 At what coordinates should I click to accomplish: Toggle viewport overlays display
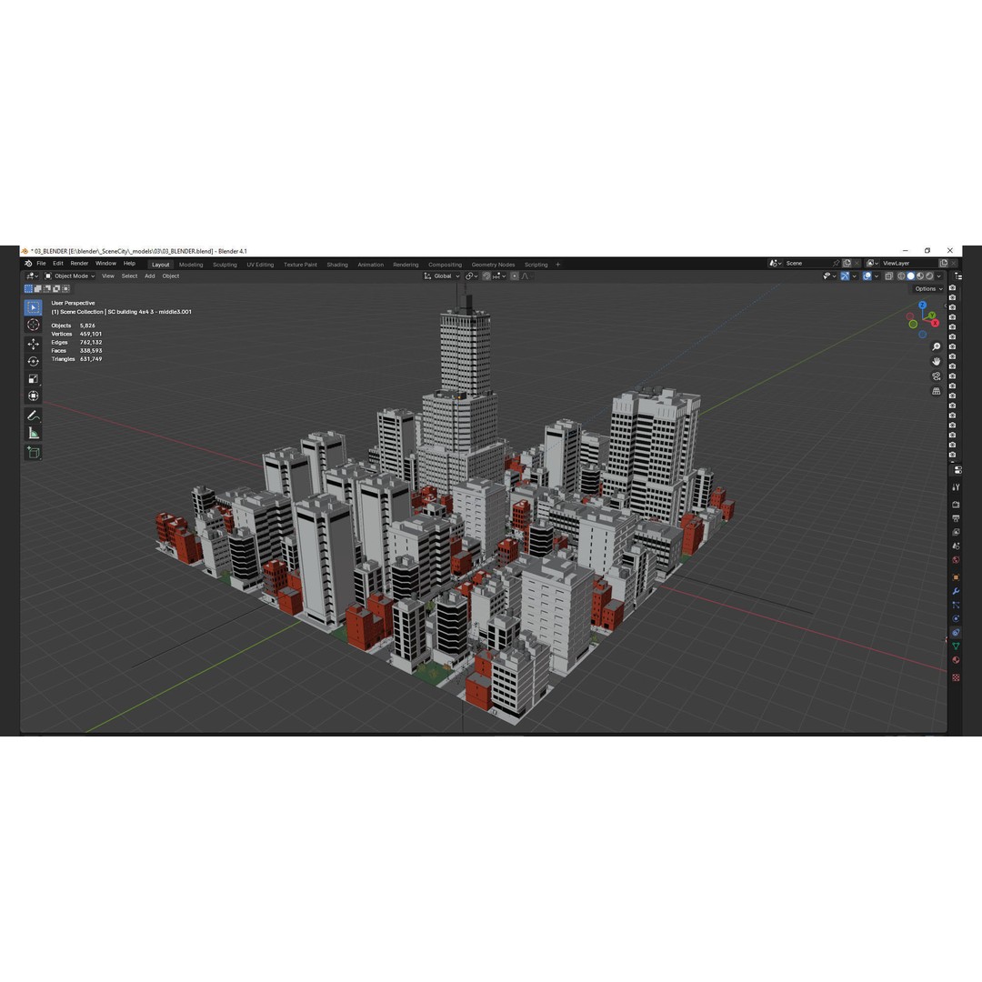click(x=867, y=276)
